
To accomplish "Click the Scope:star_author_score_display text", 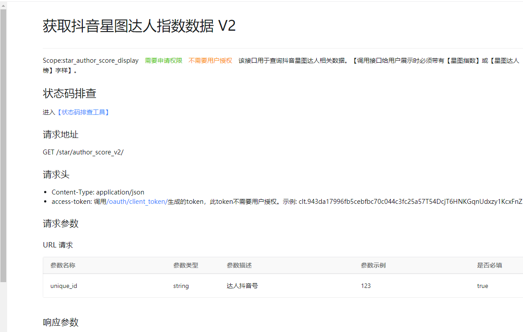I will tap(90, 61).
